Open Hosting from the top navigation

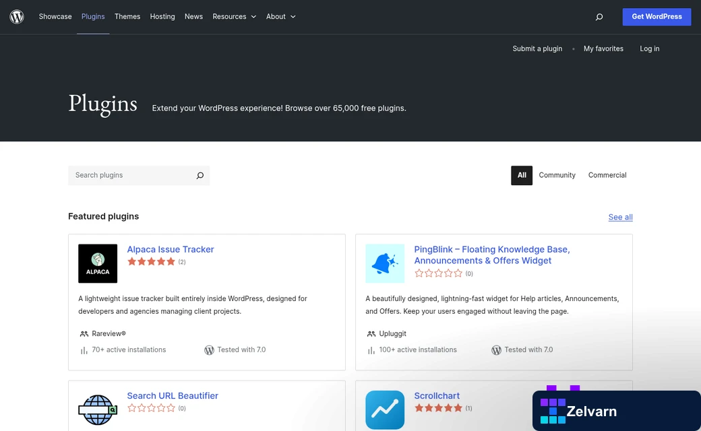pos(162,17)
